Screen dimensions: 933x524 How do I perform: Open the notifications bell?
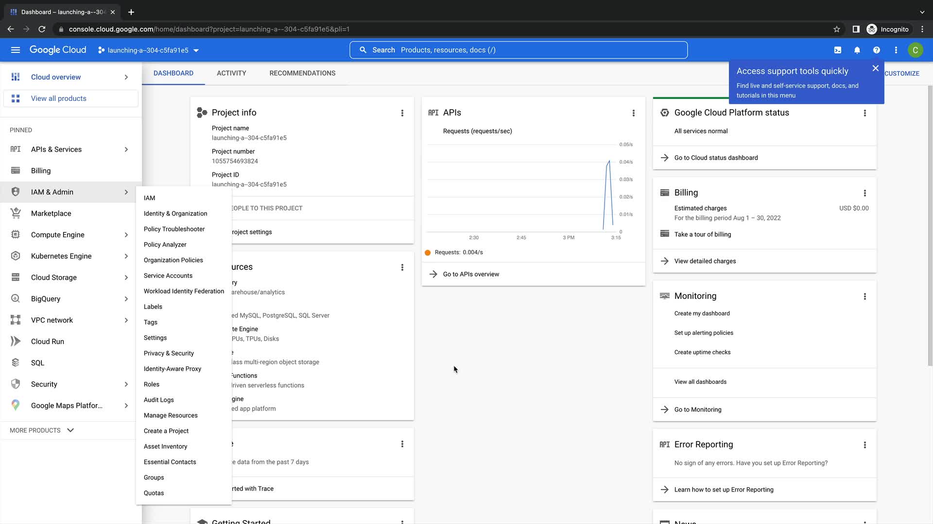[x=857, y=50]
